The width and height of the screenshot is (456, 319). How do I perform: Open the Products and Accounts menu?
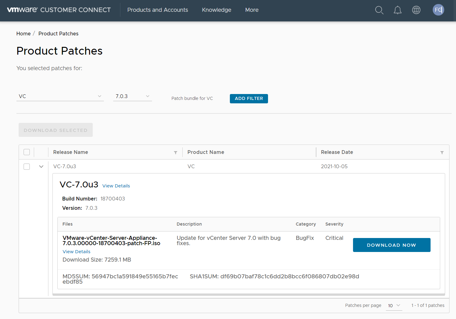pos(158,10)
